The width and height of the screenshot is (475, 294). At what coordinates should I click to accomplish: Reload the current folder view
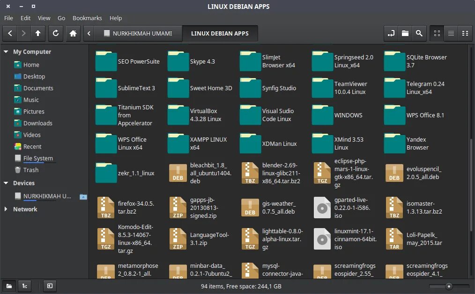(56, 33)
